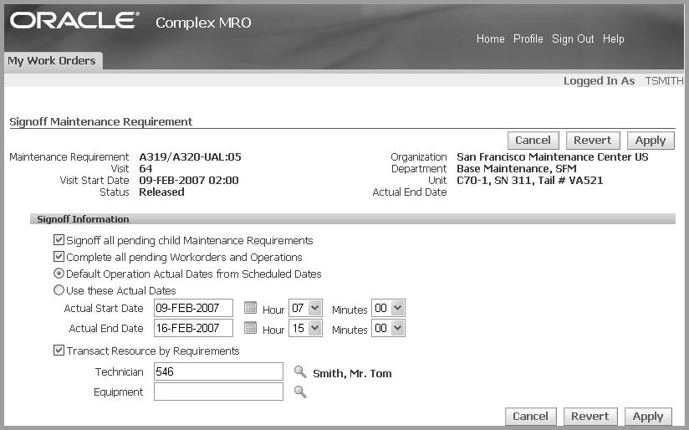This screenshot has width=689, height=430.
Task: Click the Released status value
Action: (161, 192)
